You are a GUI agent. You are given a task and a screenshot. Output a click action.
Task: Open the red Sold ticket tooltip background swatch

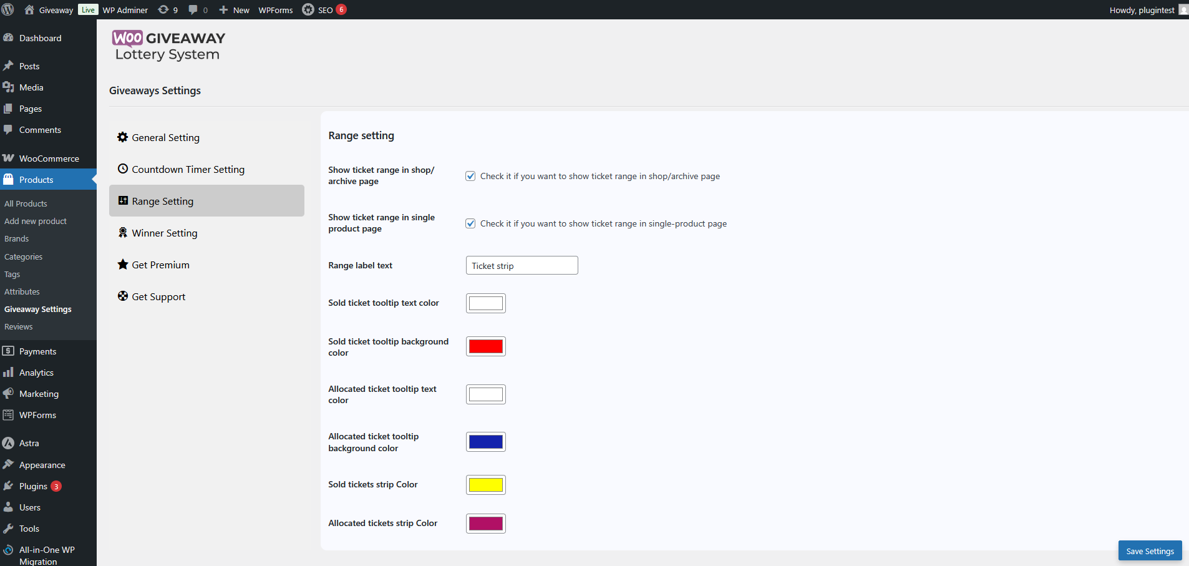pos(486,346)
